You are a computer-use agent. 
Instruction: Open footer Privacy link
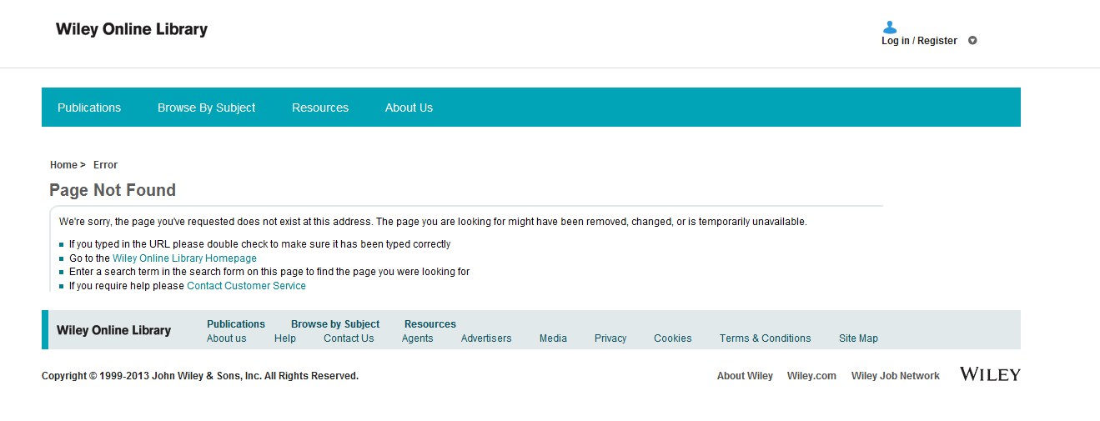[x=610, y=338]
